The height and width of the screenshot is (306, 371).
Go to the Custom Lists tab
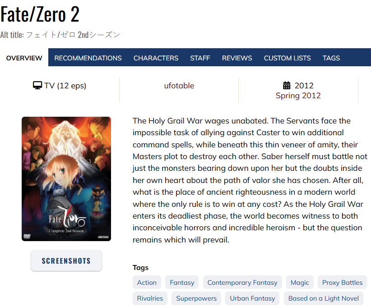(x=287, y=58)
